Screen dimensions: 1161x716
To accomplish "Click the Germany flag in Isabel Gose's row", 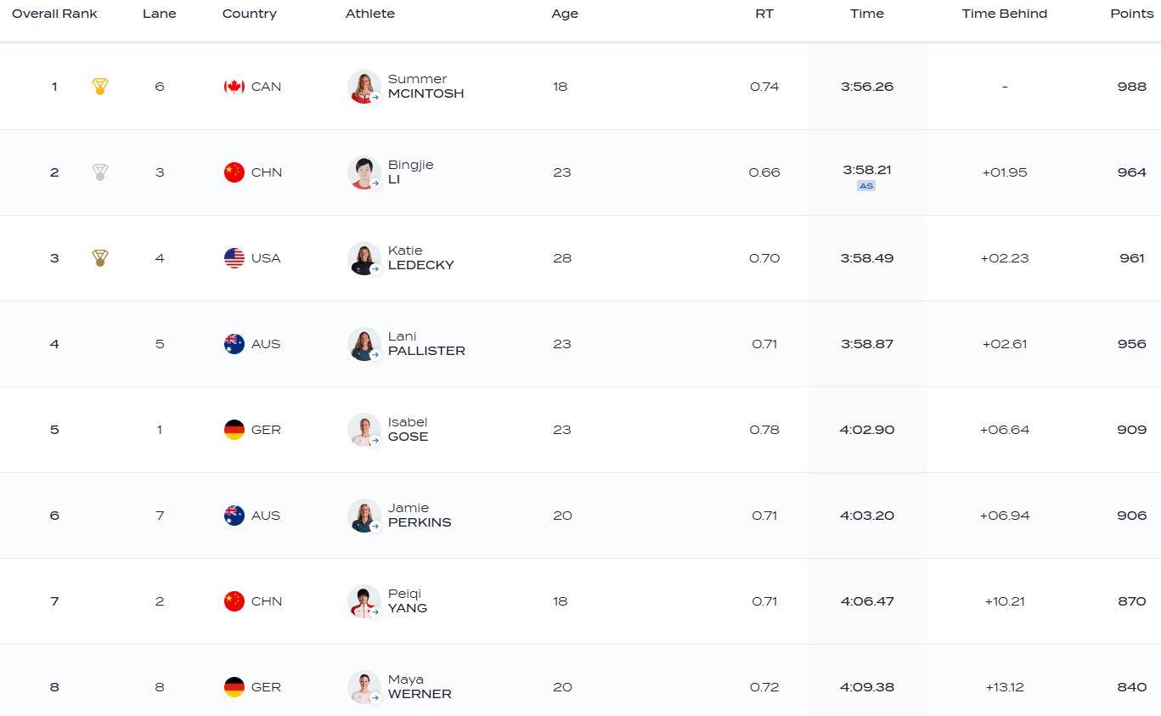I will [x=234, y=430].
